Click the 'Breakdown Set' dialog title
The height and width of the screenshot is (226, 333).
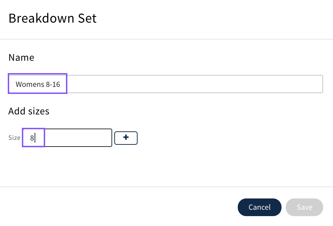click(x=53, y=18)
